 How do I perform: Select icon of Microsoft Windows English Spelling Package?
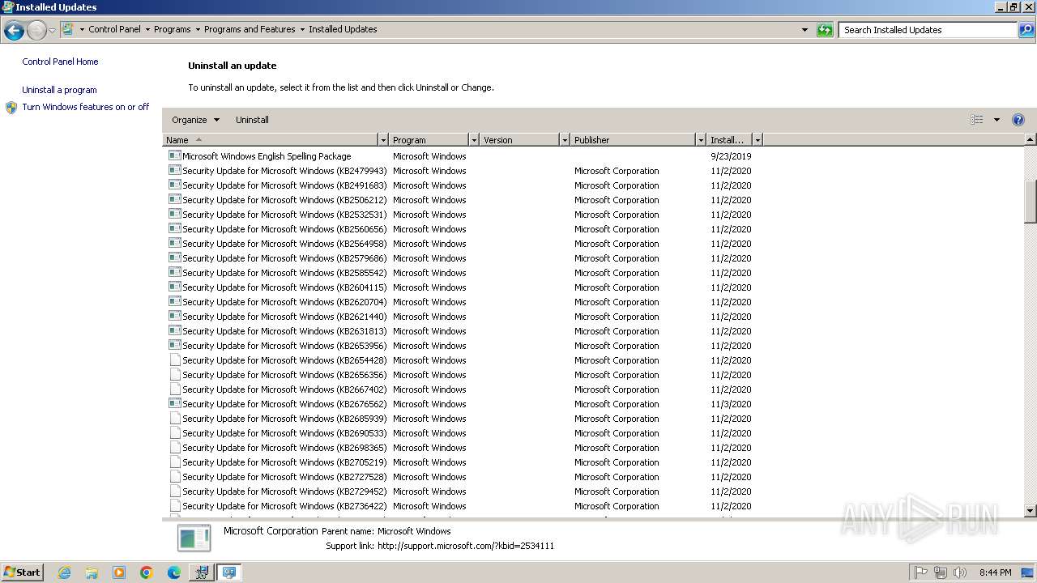(x=174, y=155)
